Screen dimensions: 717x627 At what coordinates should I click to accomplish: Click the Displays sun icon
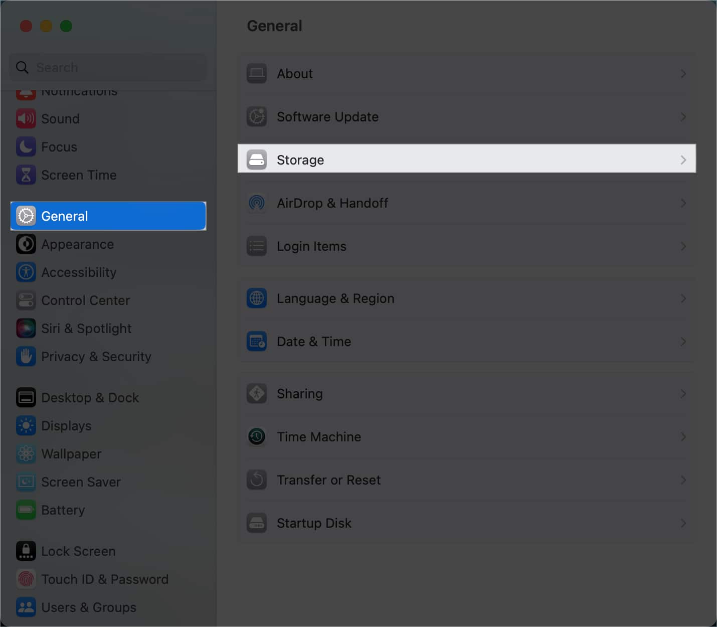click(x=26, y=426)
